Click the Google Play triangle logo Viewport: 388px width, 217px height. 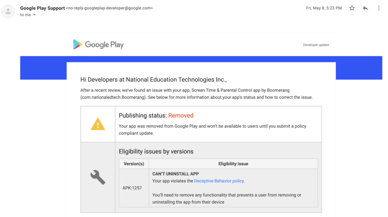tap(78, 45)
